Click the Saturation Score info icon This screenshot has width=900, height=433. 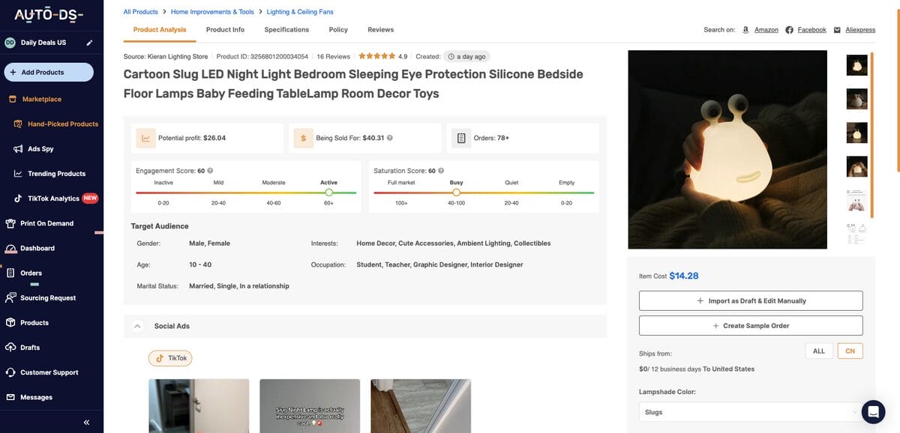[441, 171]
